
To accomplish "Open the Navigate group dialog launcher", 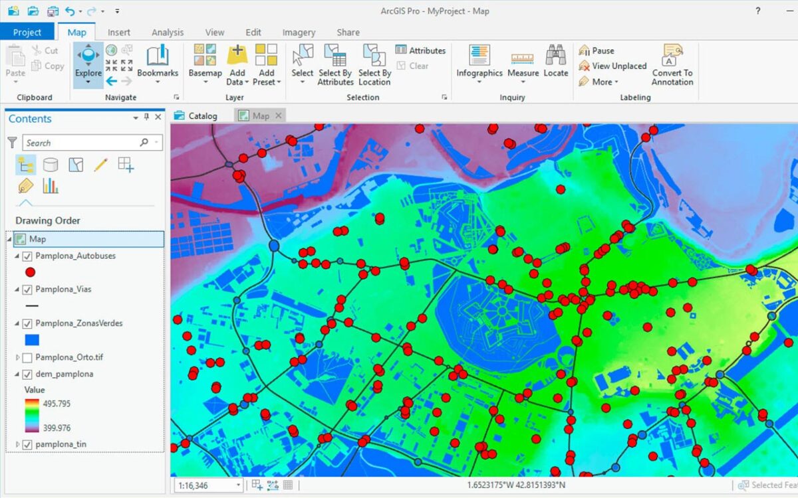I will coord(176,97).
